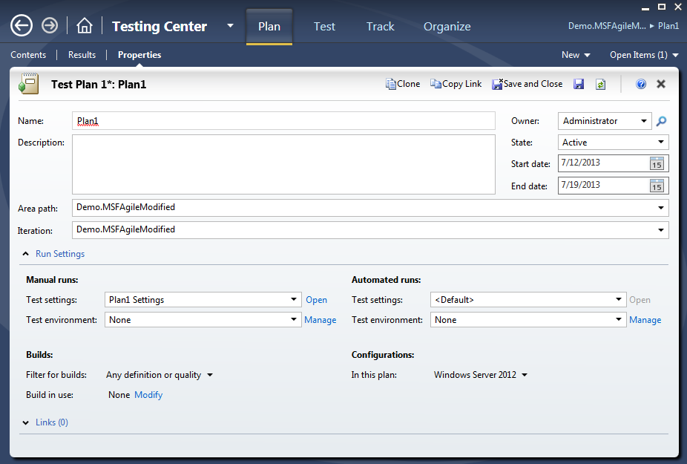Select the Home icon in the navigation bar

[x=84, y=24]
